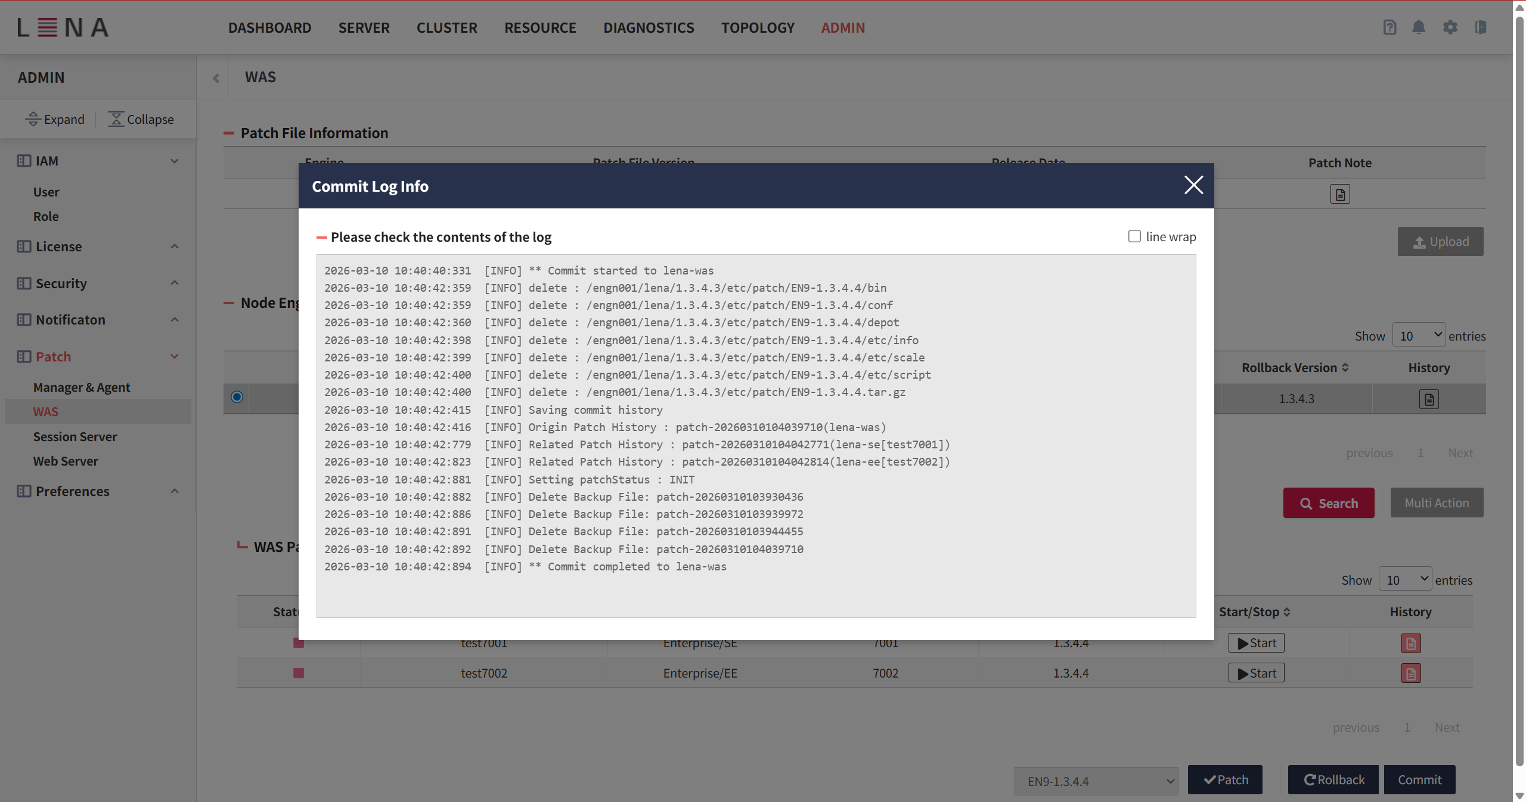The height and width of the screenshot is (802, 1526).
Task: Click the Multi Action button
Action: pos(1437,503)
